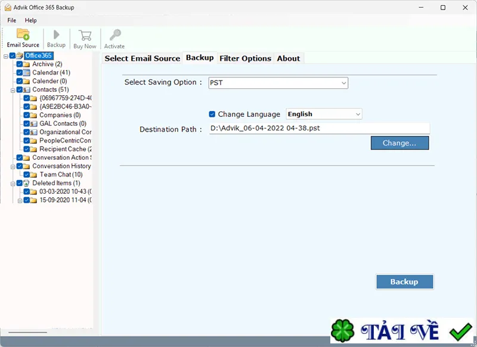Click the PeopleCentricCon folder icon
This screenshot has width=477, height=347.
(33, 141)
